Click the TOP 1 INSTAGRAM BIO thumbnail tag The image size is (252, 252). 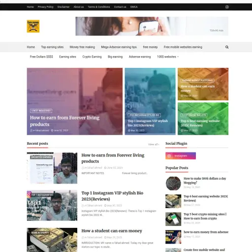(x=42, y=195)
